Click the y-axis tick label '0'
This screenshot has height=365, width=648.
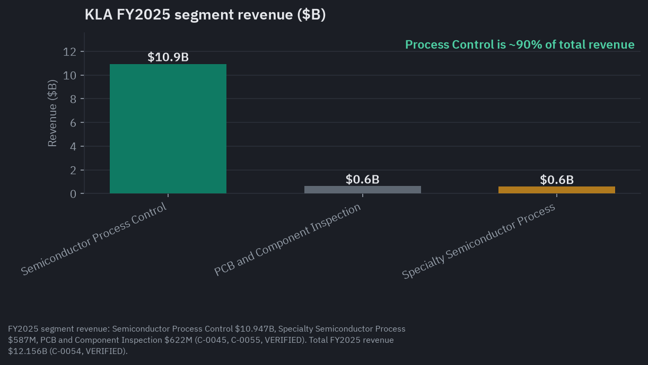point(74,193)
